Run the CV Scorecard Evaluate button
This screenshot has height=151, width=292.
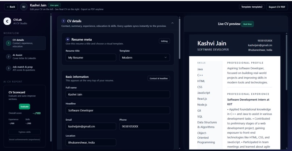(24, 107)
